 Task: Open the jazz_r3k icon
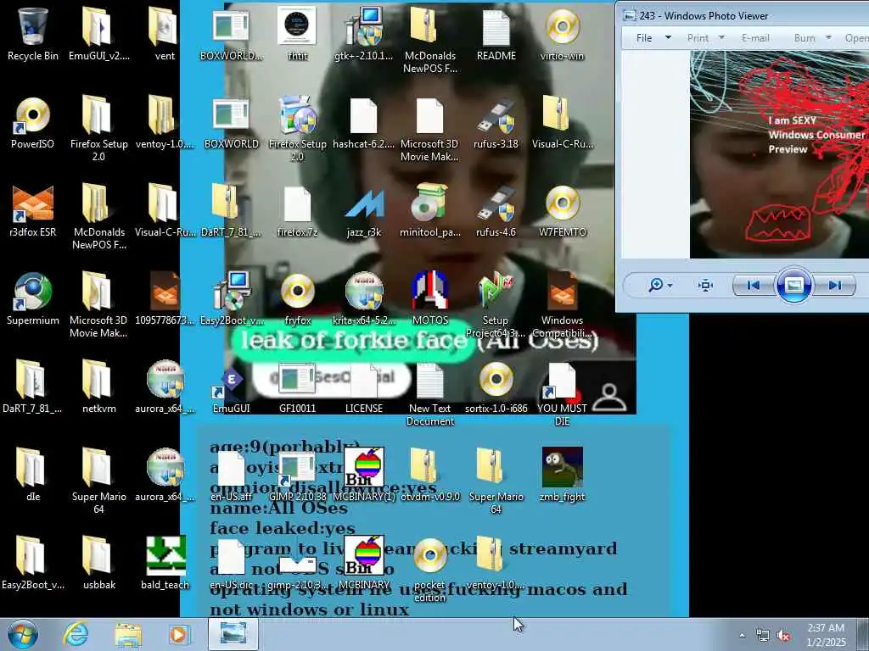point(363,210)
